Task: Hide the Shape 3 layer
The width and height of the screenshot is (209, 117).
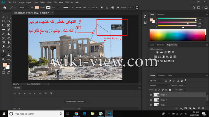Action: [151, 95]
